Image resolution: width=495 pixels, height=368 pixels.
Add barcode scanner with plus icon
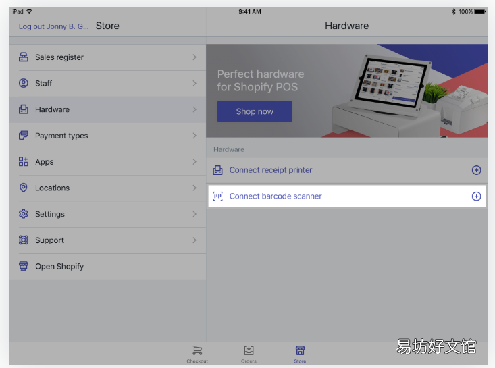pyautogui.click(x=476, y=196)
